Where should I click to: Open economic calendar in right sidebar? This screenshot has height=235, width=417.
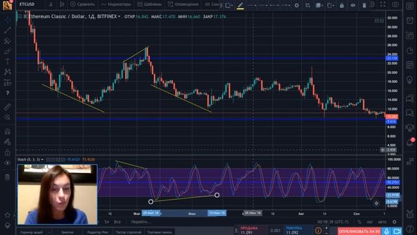[410, 65]
